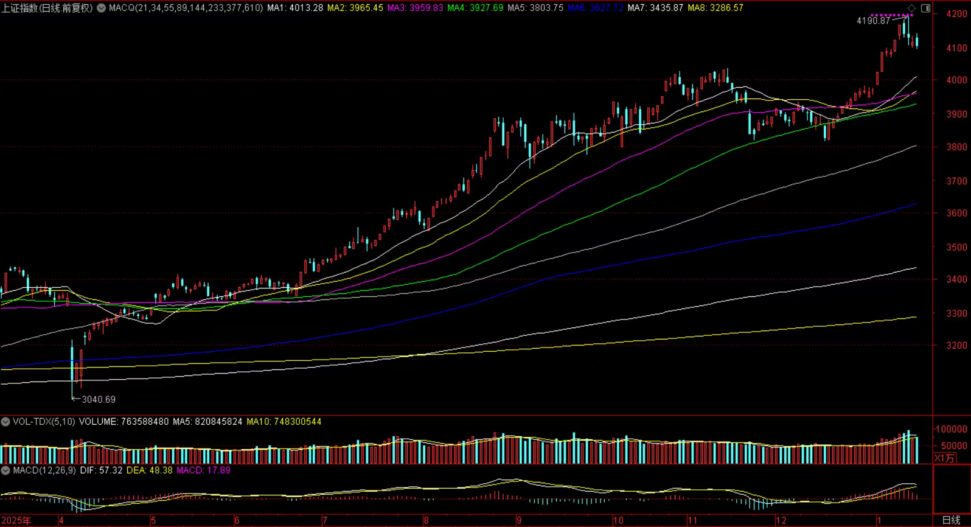This screenshot has height=527, width=971.
Task: Click the 3300 price axis label
Action: click(957, 313)
